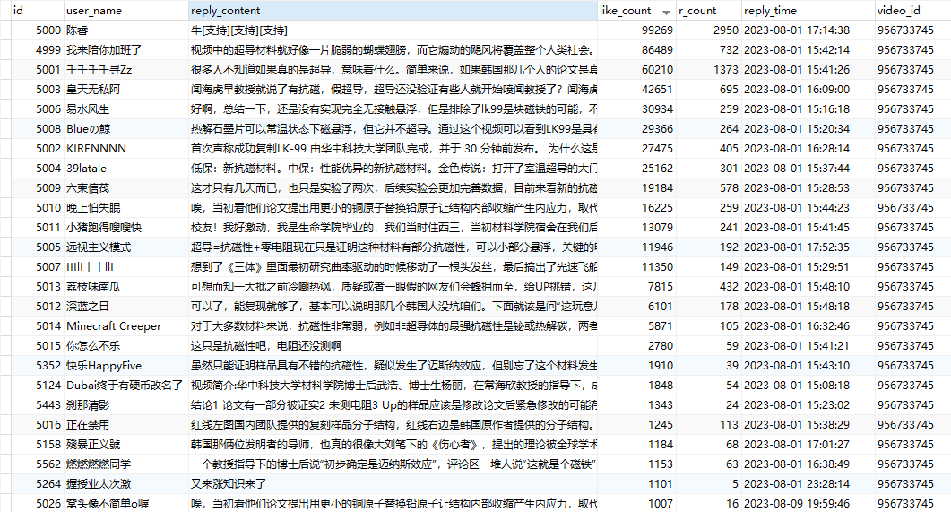This screenshot has width=951, height=512.
Task: Click user_name 刹那清影
Action: coord(88,404)
